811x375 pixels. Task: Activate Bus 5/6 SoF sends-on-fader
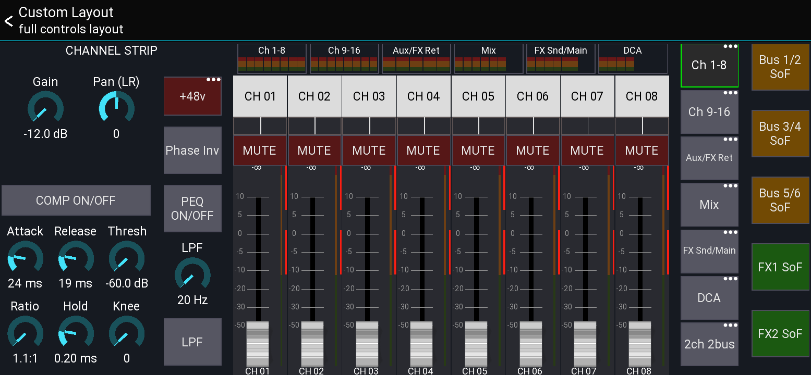pyautogui.click(x=780, y=200)
